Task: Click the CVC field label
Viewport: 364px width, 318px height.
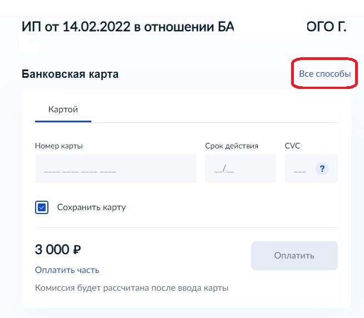Action: (x=293, y=146)
